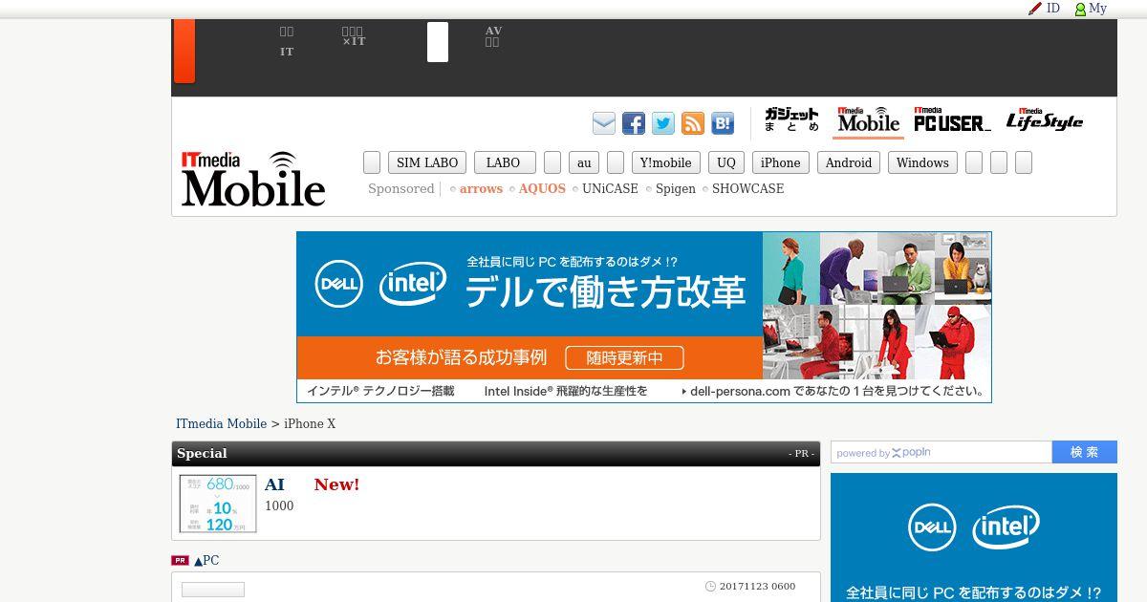
Task: Open the Android category button
Action: (849, 162)
